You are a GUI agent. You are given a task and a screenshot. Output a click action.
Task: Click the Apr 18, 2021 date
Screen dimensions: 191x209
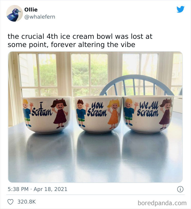coord(50,189)
